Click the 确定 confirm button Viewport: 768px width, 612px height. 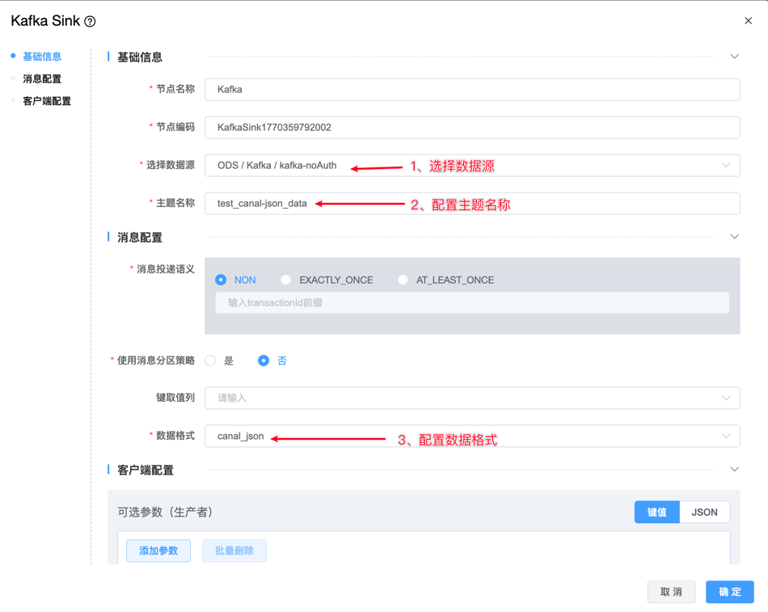pos(729,592)
